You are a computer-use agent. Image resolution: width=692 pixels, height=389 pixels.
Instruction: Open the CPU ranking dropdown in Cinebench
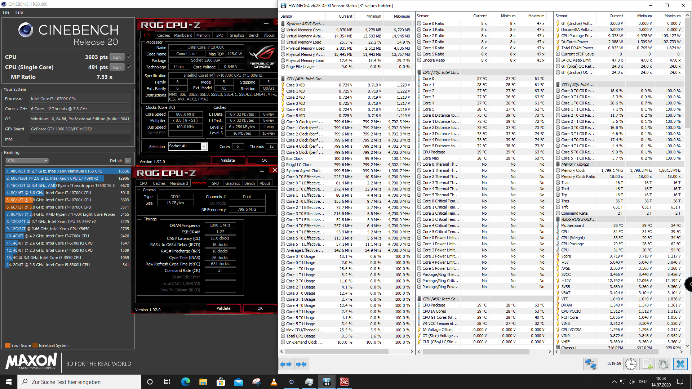point(27,161)
